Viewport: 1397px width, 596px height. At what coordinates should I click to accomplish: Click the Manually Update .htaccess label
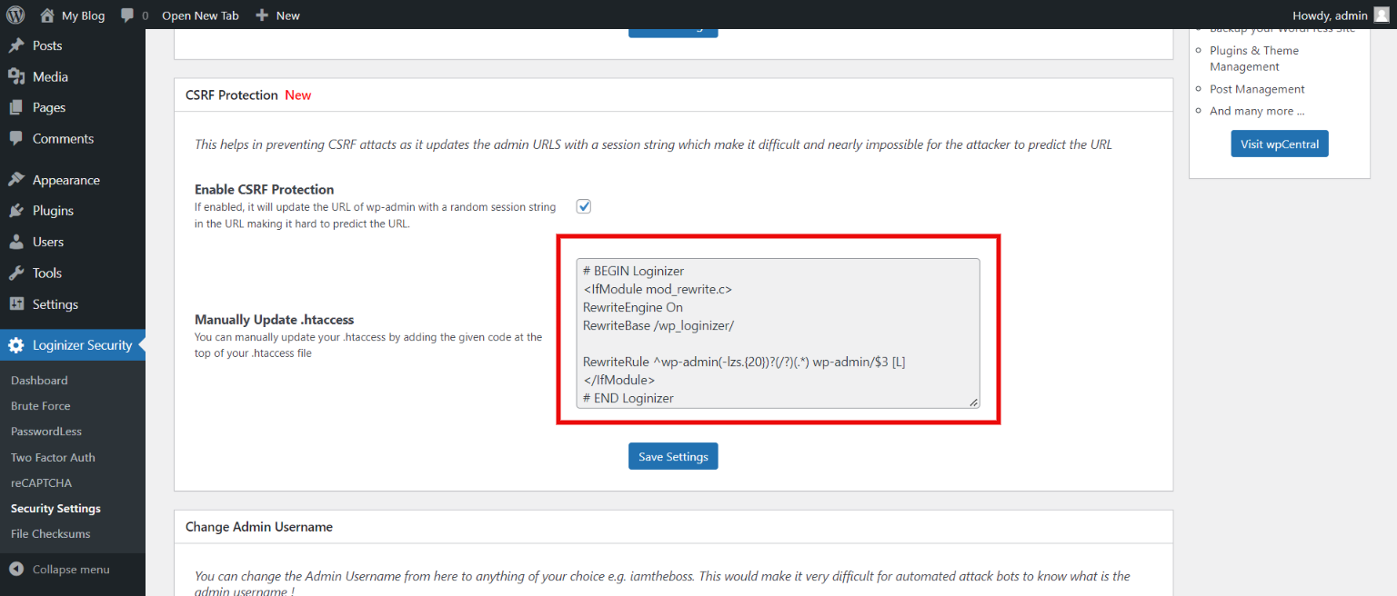[x=275, y=320]
